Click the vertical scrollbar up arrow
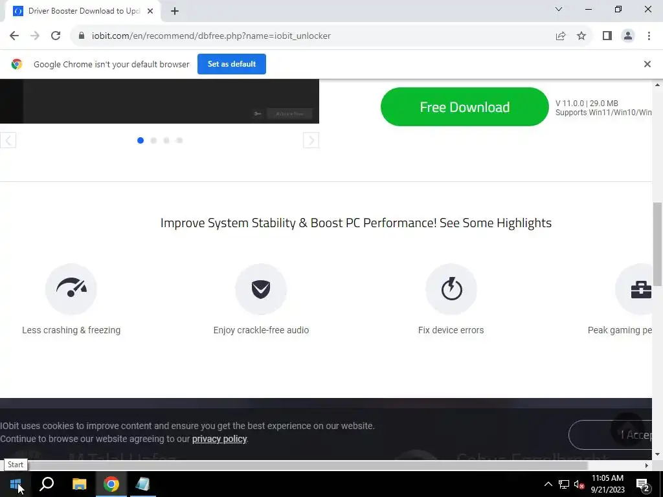Screen dimensions: 663x497 [x=657, y=85]
